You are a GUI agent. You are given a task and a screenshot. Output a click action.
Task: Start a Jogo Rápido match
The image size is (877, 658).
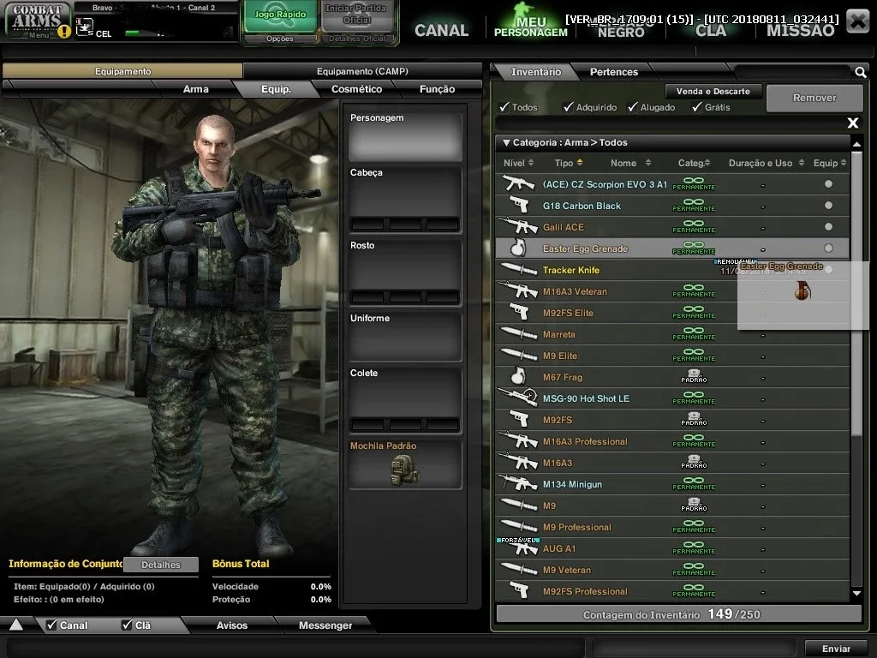click(x=280, y=15)
